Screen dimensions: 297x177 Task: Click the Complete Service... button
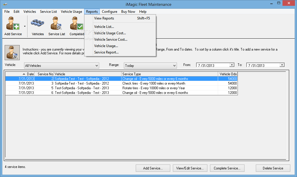click(x=227, y=168)
